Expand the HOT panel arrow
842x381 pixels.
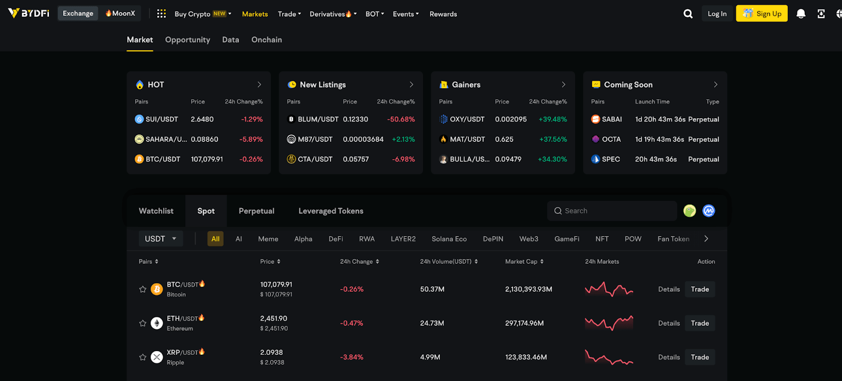point(259,85)
